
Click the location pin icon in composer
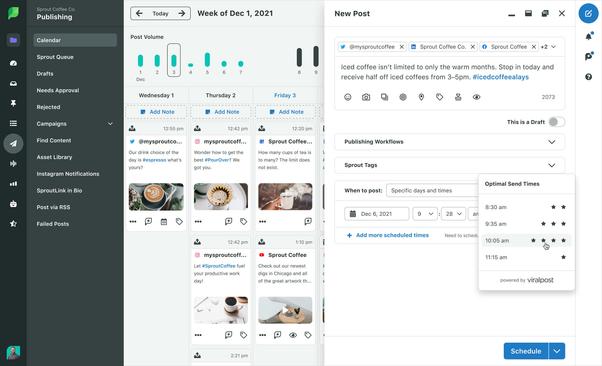421,97
